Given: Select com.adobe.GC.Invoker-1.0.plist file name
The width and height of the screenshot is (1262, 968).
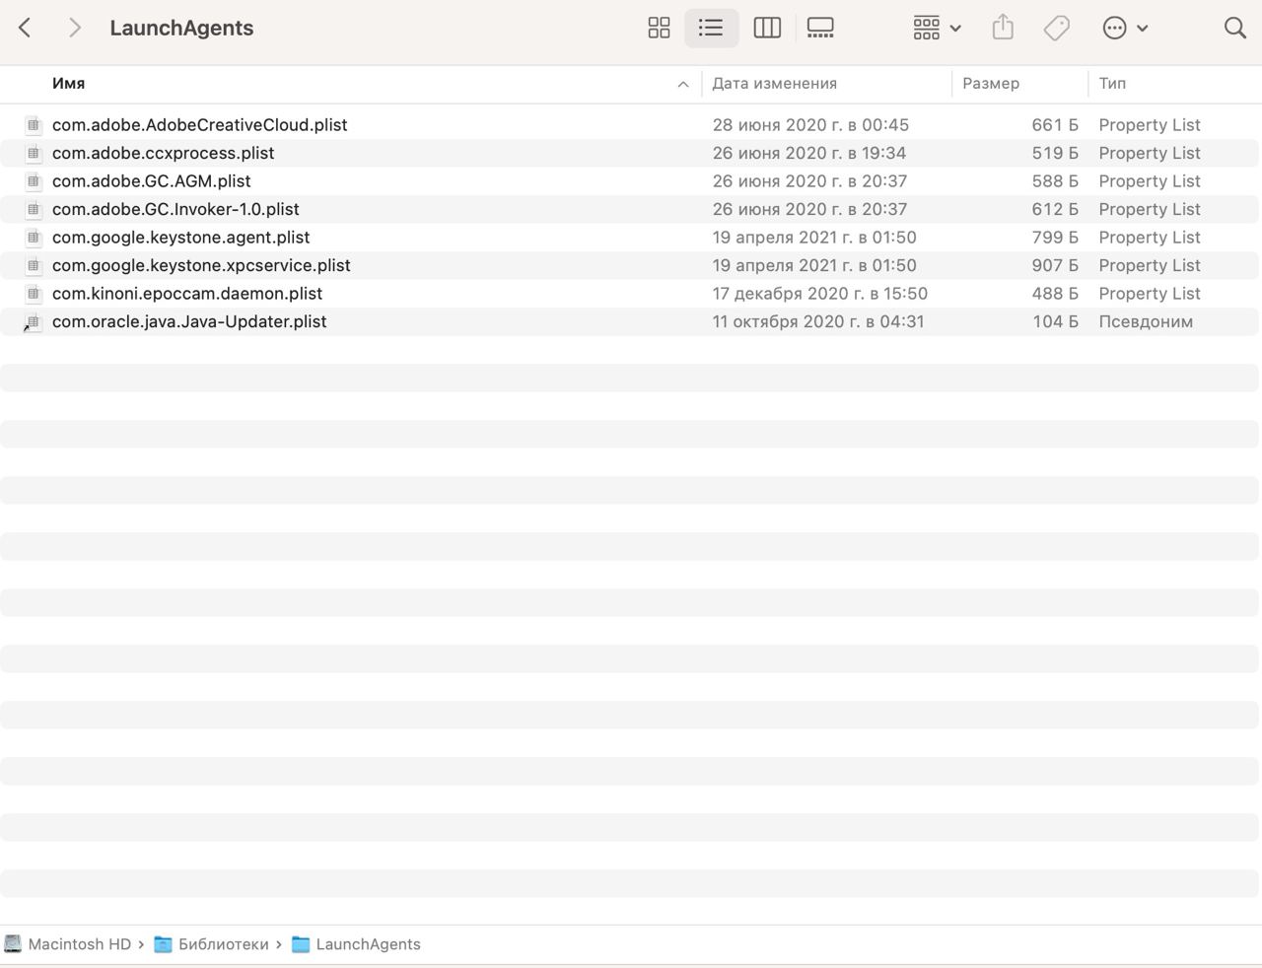Looking at the screenshot, I should coord(175,209).
